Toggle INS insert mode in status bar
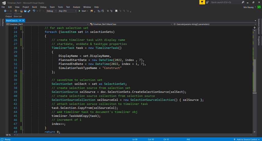Screen dimensions: 262x141 (188, 139)
